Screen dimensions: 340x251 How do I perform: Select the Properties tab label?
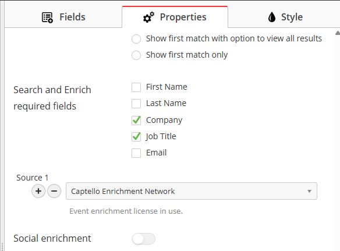(x=183, y=17)
